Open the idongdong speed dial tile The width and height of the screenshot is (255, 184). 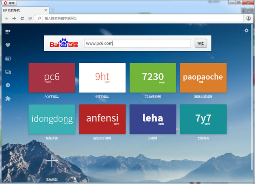(x=52, y=119)
